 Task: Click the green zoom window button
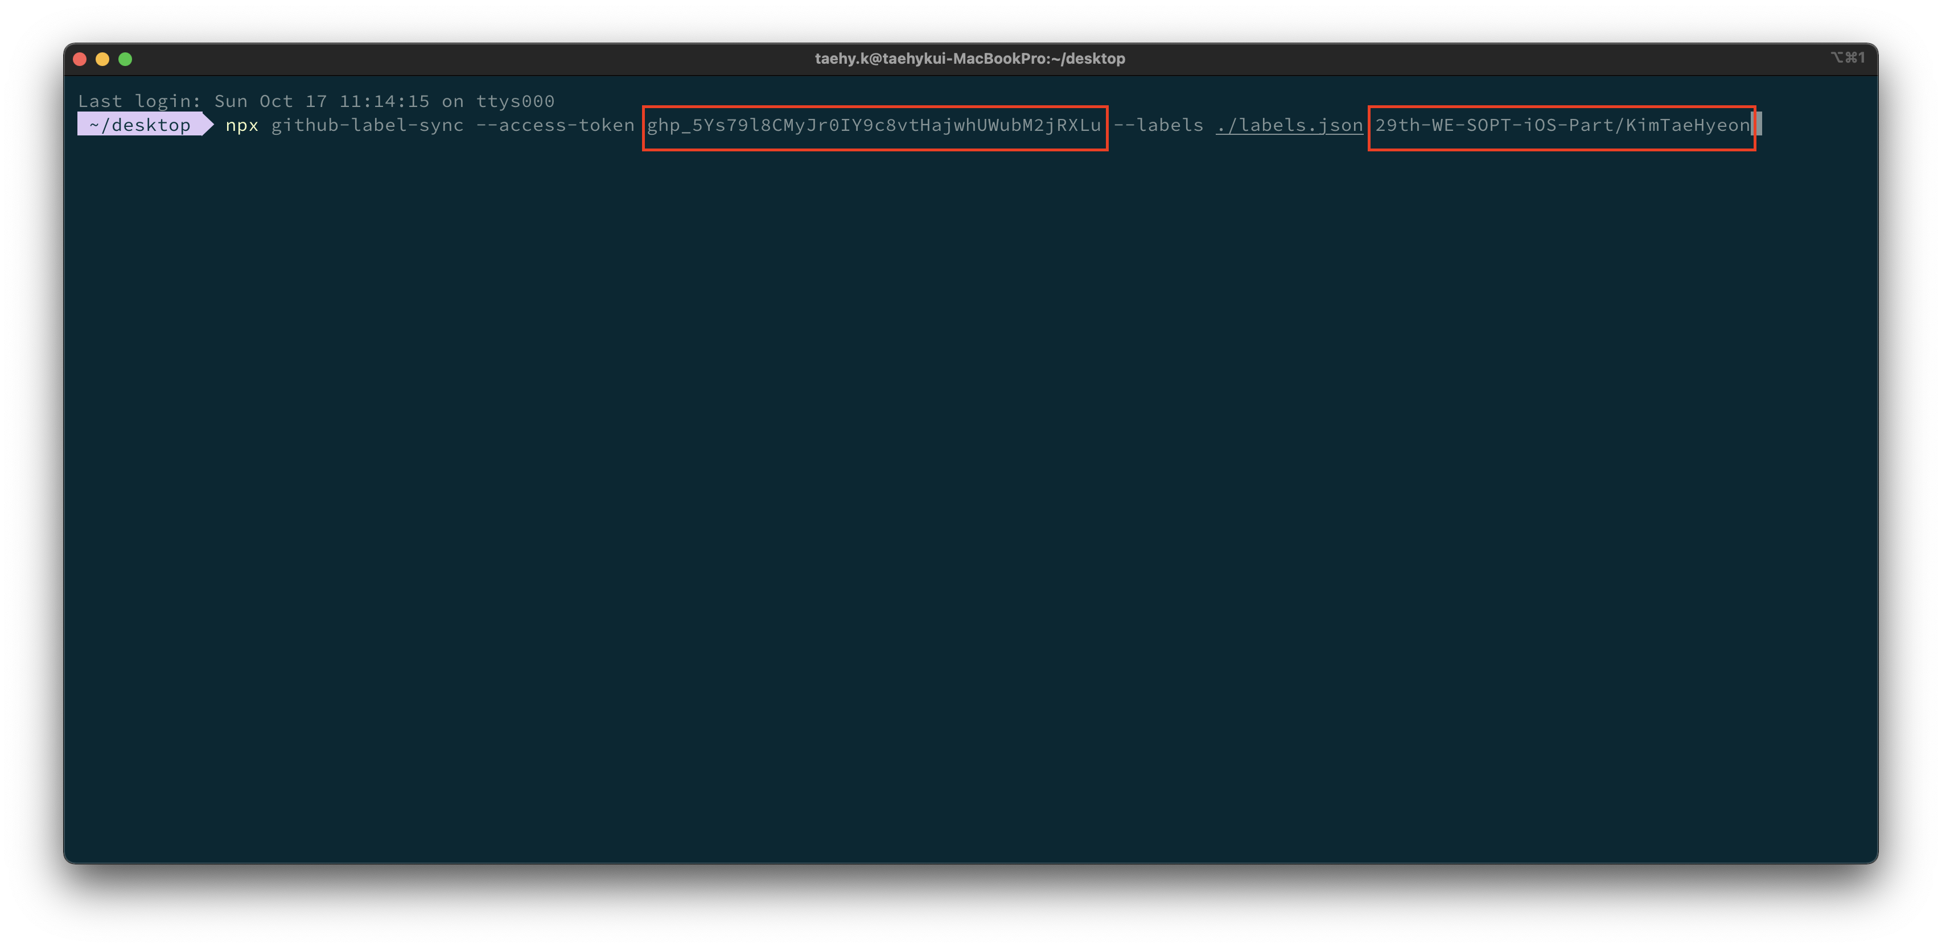click(125, 59)
